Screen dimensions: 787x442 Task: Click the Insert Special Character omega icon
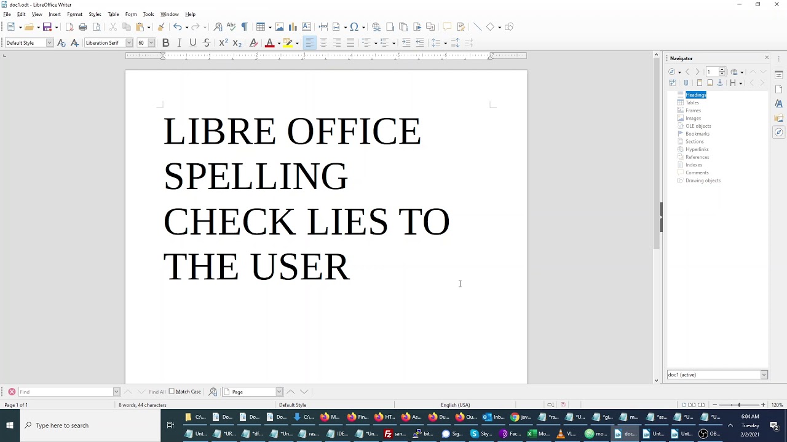point(354,27)
